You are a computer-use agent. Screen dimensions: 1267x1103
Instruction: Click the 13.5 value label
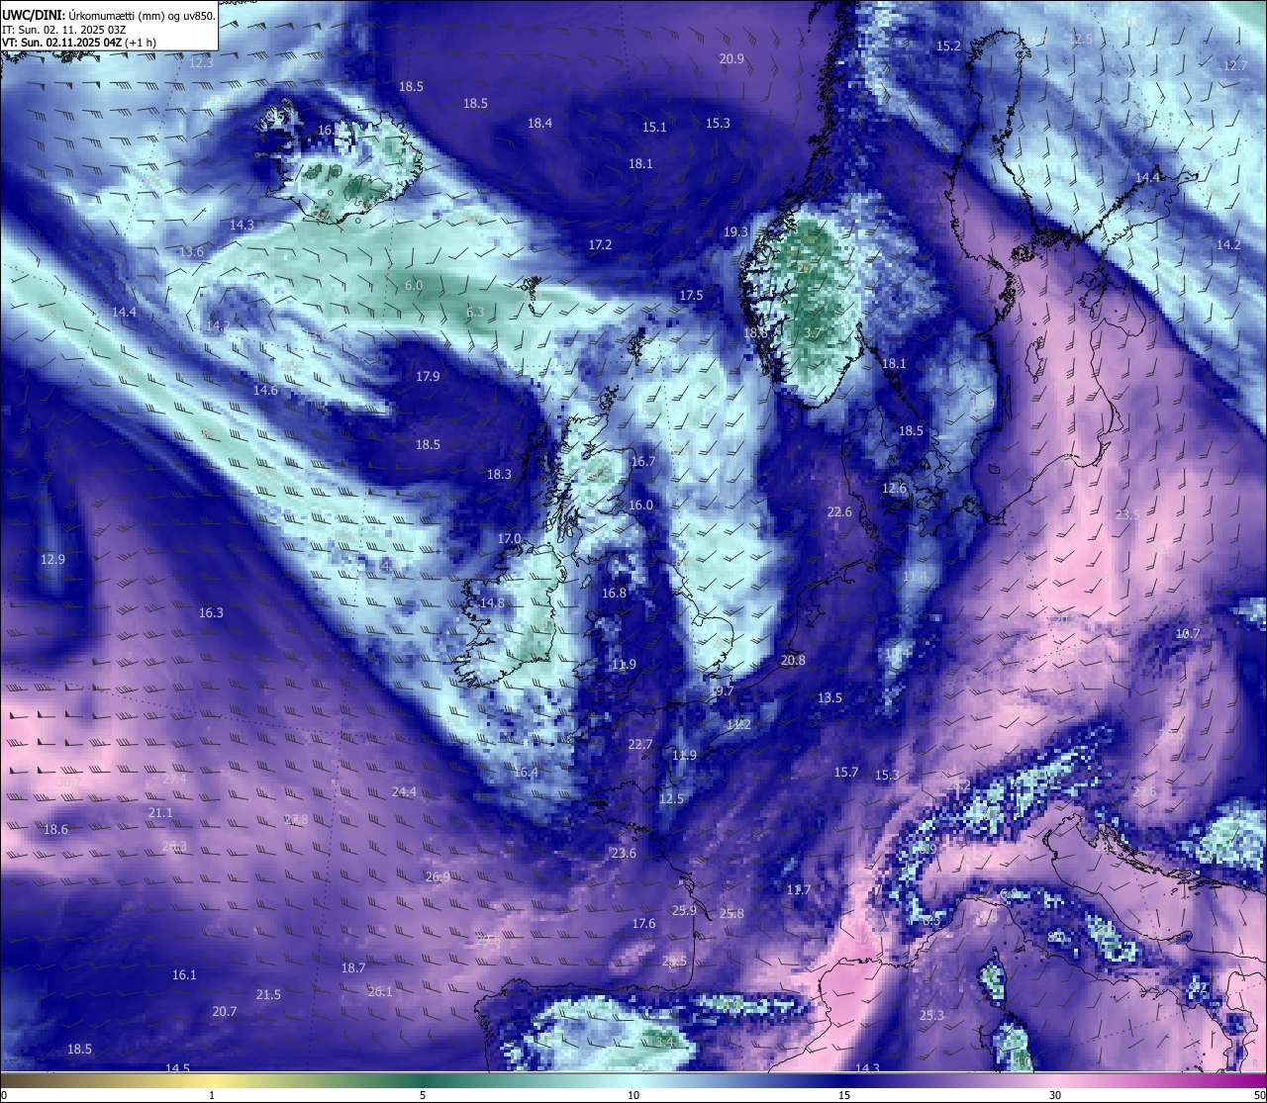[x=829, y=698]
